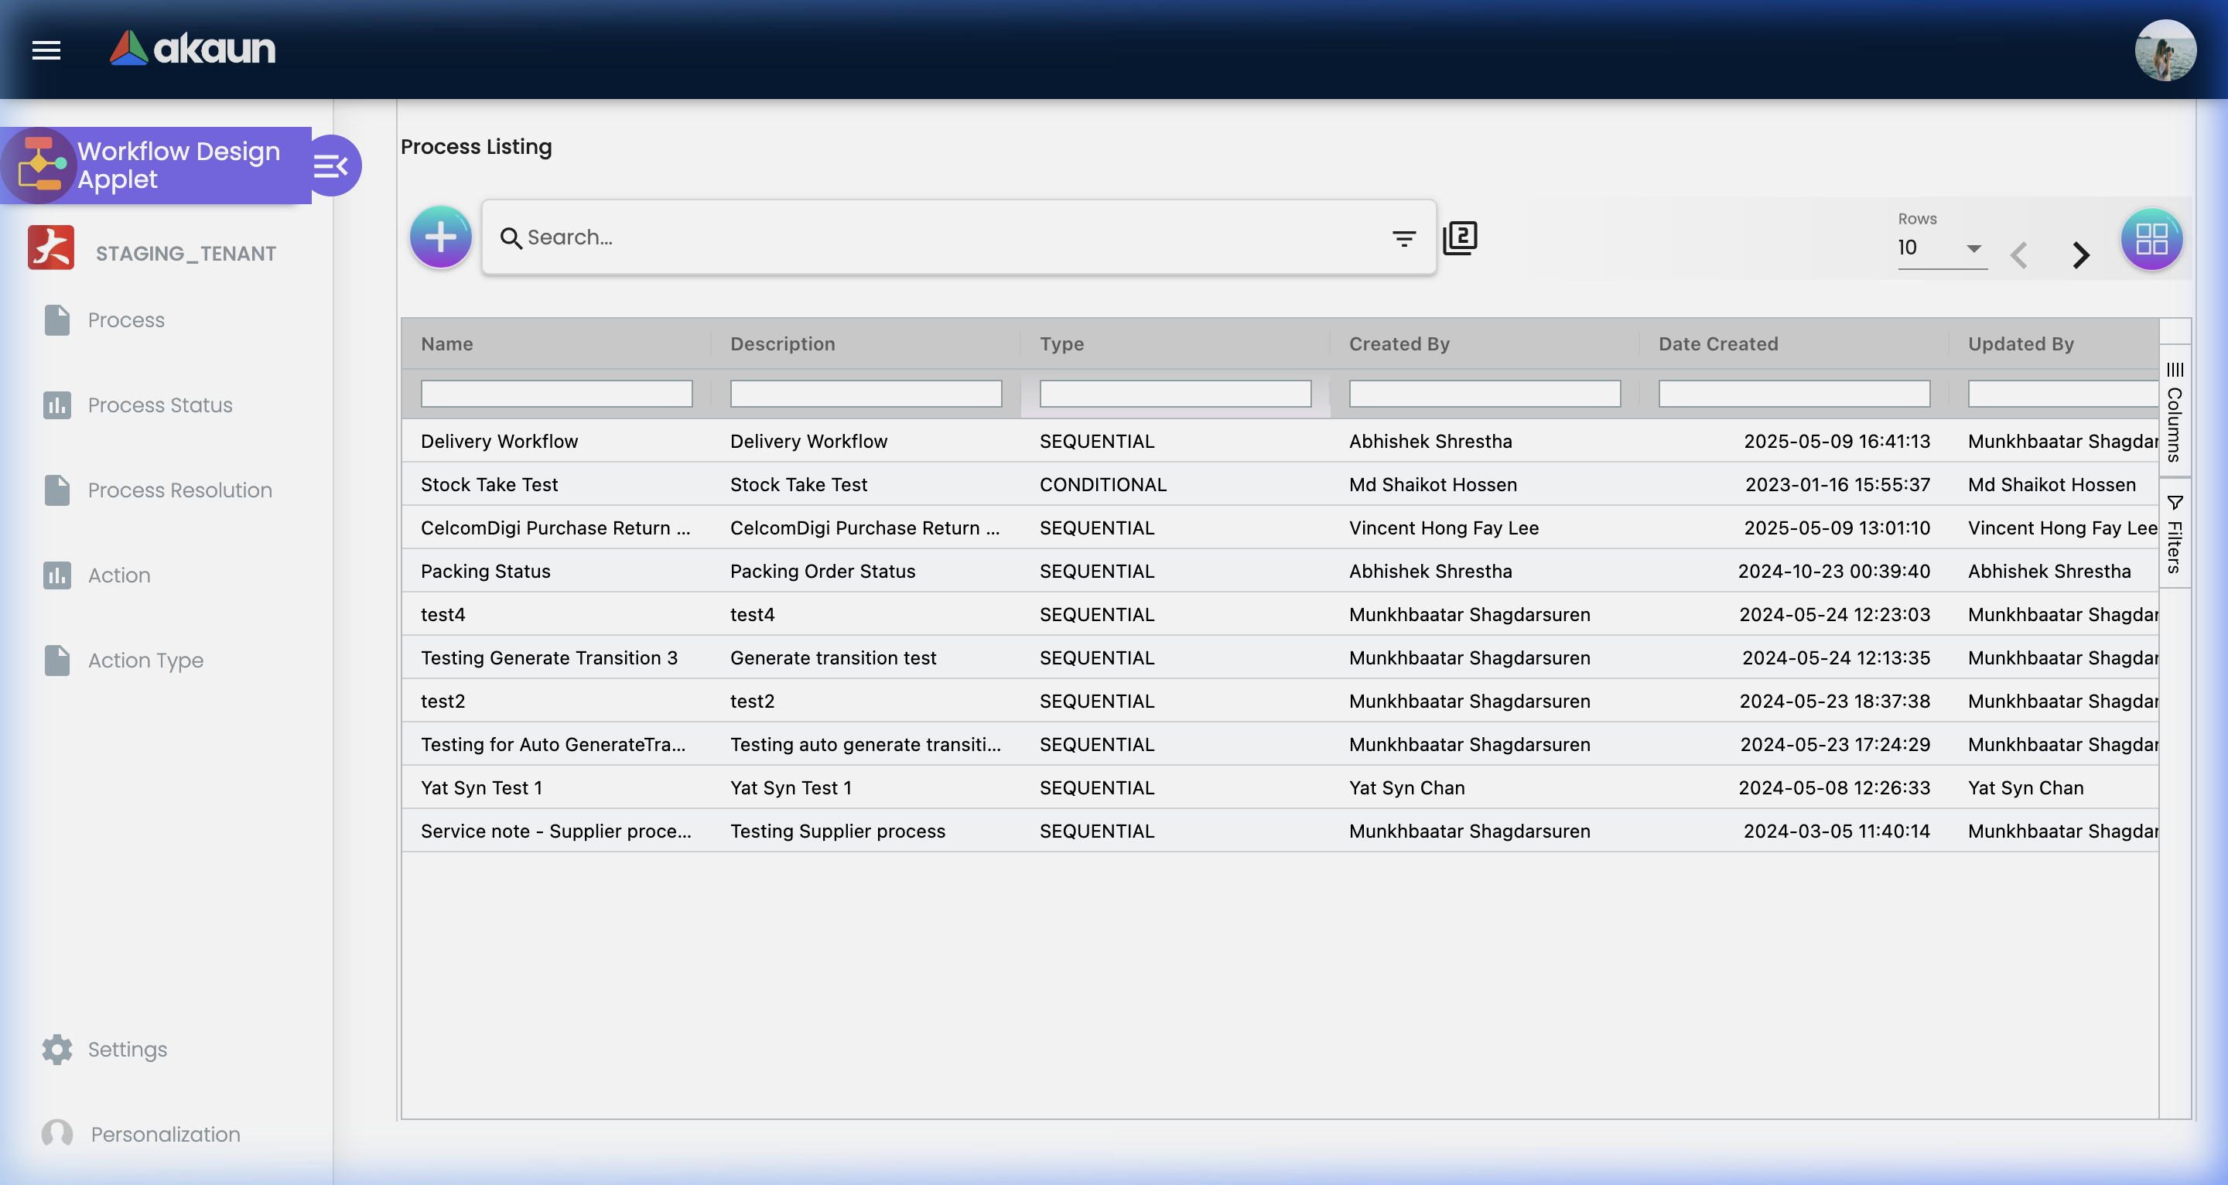Click the Name column filter field

pyautogui.click(x=556, y=394)
